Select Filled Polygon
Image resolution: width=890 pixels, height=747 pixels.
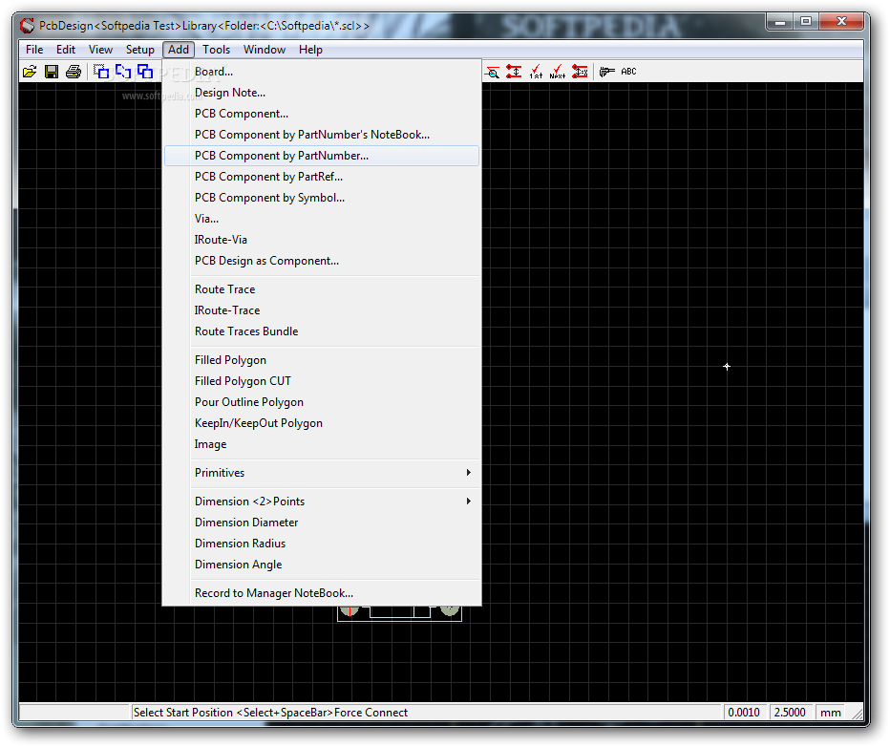tap(322, 360)
